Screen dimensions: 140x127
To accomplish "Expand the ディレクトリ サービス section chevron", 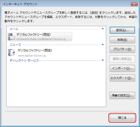I will [103, 60].
